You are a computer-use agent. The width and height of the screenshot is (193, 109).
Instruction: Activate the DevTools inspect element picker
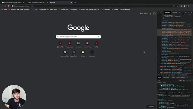coord(159,12)
